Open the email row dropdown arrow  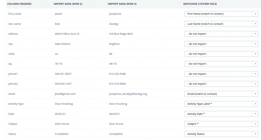tap(255, 94)
